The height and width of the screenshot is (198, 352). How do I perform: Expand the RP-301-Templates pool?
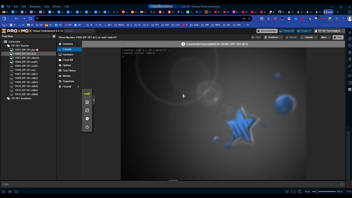[x=5, y=98]
